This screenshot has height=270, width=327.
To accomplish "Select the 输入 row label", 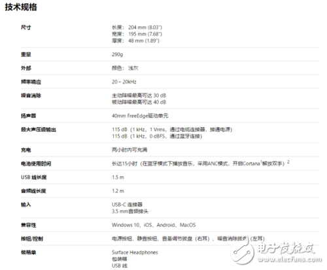I will tap(26, 205).
